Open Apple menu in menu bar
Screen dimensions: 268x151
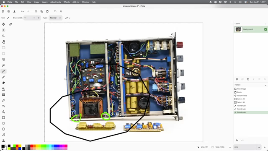tap(4, 2)
